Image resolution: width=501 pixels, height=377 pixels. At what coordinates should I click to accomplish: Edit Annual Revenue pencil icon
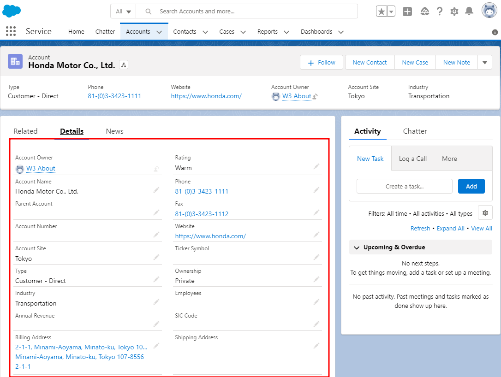pos(156,324)
